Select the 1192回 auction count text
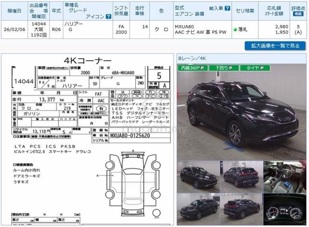This screenshot has height=227, width=309. [x=39, y=35]
